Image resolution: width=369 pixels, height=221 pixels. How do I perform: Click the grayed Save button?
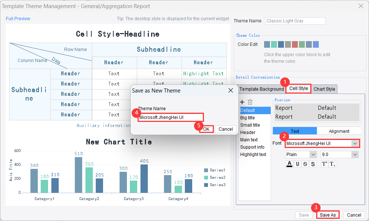click(x=304, y=215)
